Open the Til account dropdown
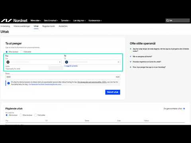 (x=92, y=62)
